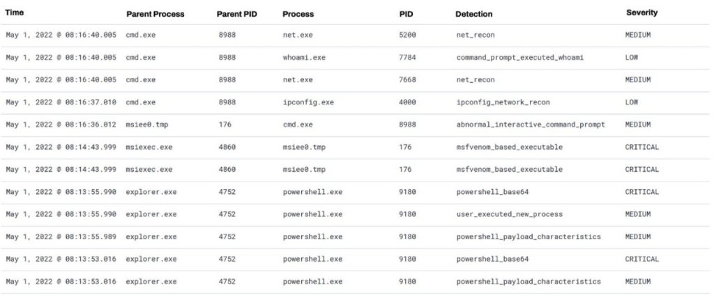Sort by the PID column header
Viewport: 714px width, 297px height.
(x=407, y=14)
